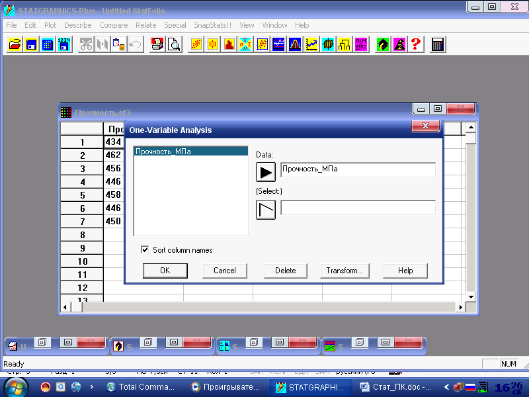Click the Save Data File 1234 icon
The image size is (529, 397).
coord(64,44)
